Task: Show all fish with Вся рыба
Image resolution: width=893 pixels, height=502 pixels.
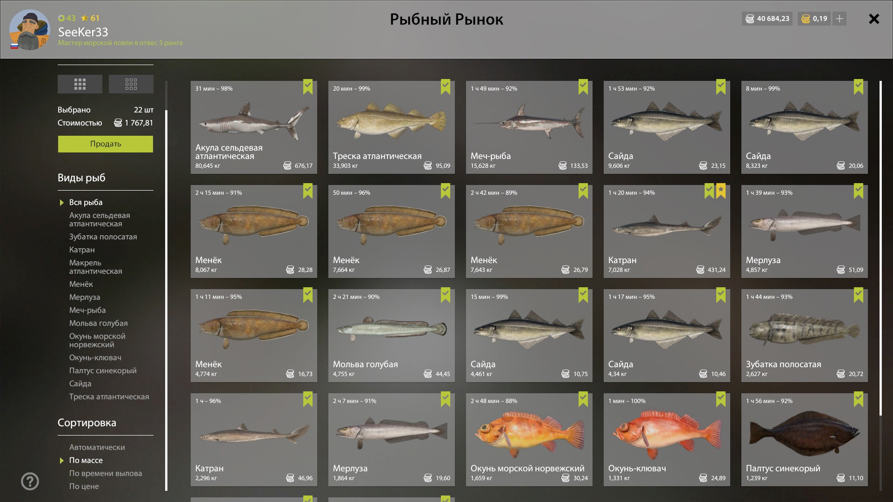Action: click(86, 202)
